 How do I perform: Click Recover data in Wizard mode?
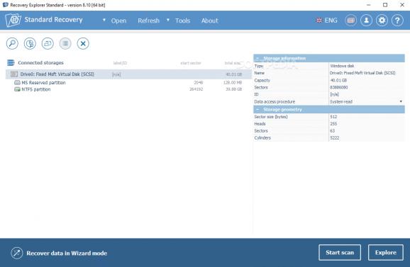pos(67,253)
